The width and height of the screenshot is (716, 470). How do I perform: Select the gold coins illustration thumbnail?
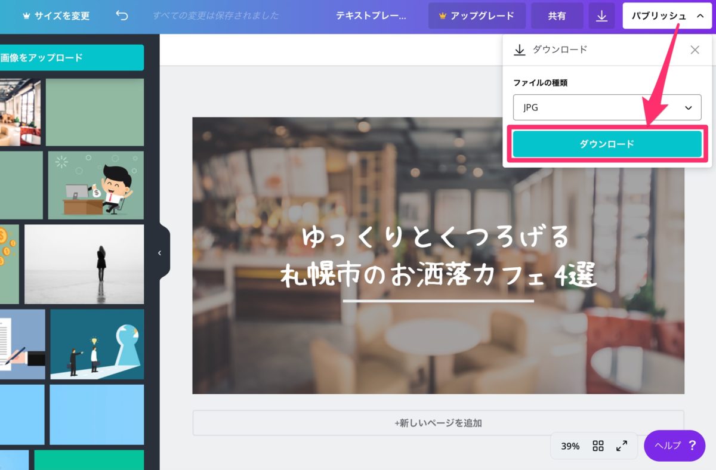pos(9,264)
